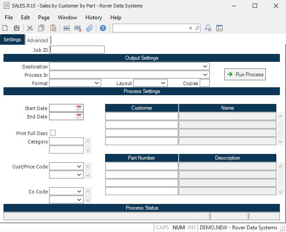
Task: Click the Insert row toolbar icon
Action: pyautogui.click(x=67, y=28)
